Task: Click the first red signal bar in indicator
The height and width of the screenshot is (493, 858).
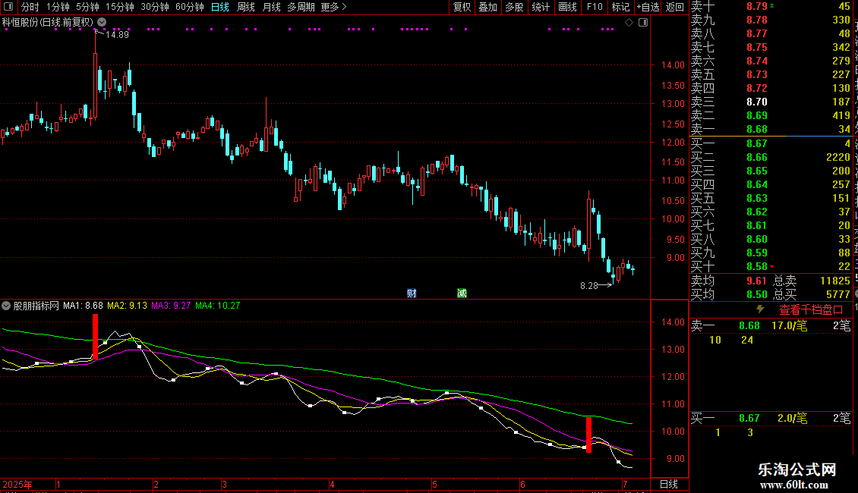Action: (95, 337)
